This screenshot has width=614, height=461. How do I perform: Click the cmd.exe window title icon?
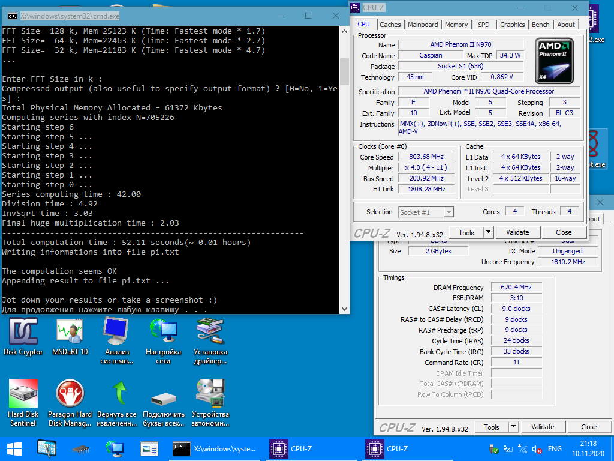click(12, 16)
